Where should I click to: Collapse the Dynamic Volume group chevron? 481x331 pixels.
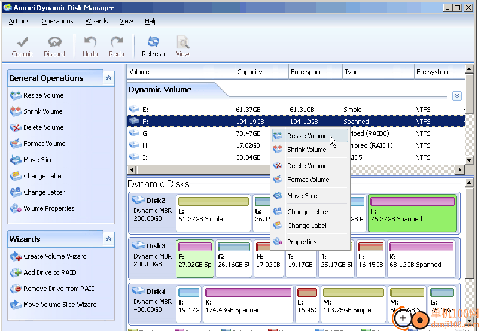coord(456,96)
